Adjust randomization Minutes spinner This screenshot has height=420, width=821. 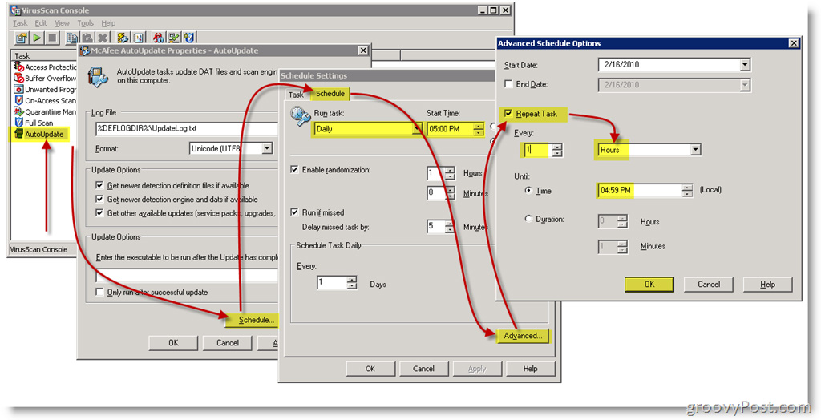[x=450, y=193]
